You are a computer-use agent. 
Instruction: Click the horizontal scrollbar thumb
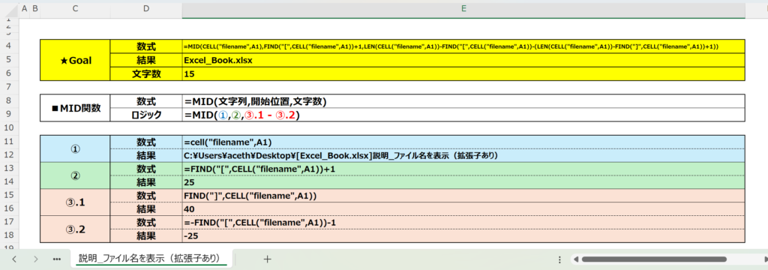[x=654, y=259]
